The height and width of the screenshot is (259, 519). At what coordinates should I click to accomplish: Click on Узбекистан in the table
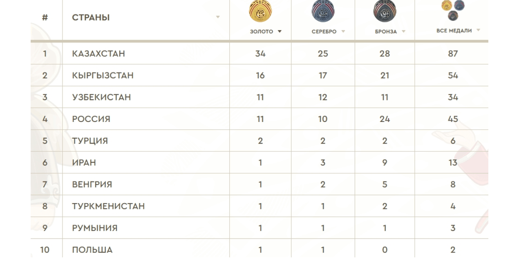(101, 97)
